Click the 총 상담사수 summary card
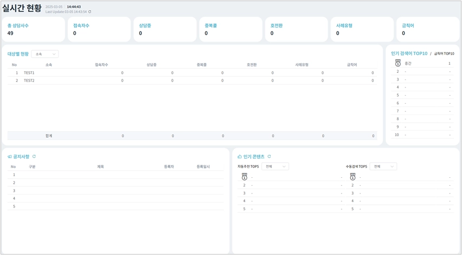 pyautogui.click(x=33, y=29)
